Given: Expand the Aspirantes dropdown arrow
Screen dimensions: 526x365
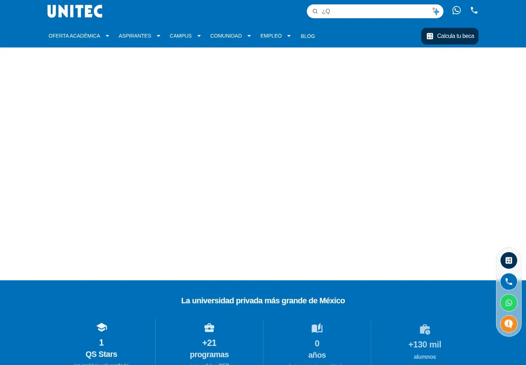Looking at the screenshot, I should tap(159, 36).
